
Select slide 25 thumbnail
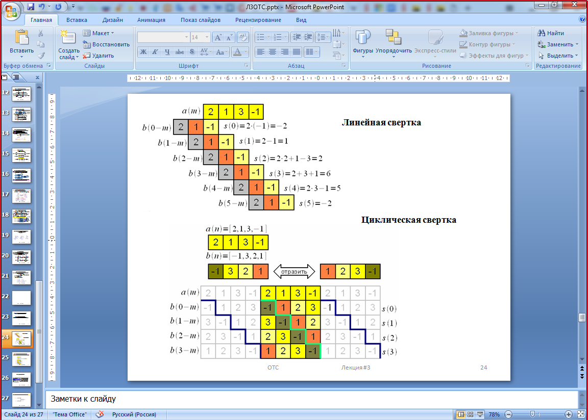pyautogui.click(x=21, y=359)
